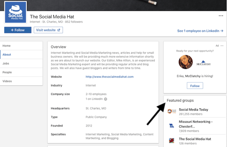Go to the Home tab
227x147 pixels.
(21, 46)
